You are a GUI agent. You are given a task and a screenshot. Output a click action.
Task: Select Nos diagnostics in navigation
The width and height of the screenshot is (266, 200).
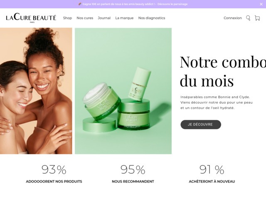coord(152,18)
